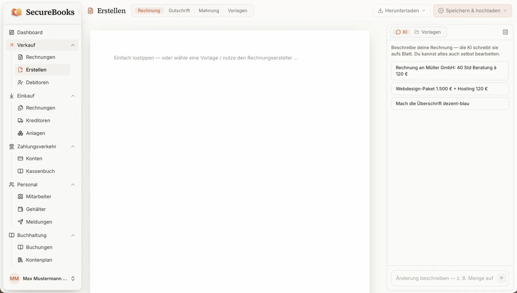The image size is (517, 293).
Task: Choose the Überschrift dezent-blau suggestion
Action: [x=450, y=104]
